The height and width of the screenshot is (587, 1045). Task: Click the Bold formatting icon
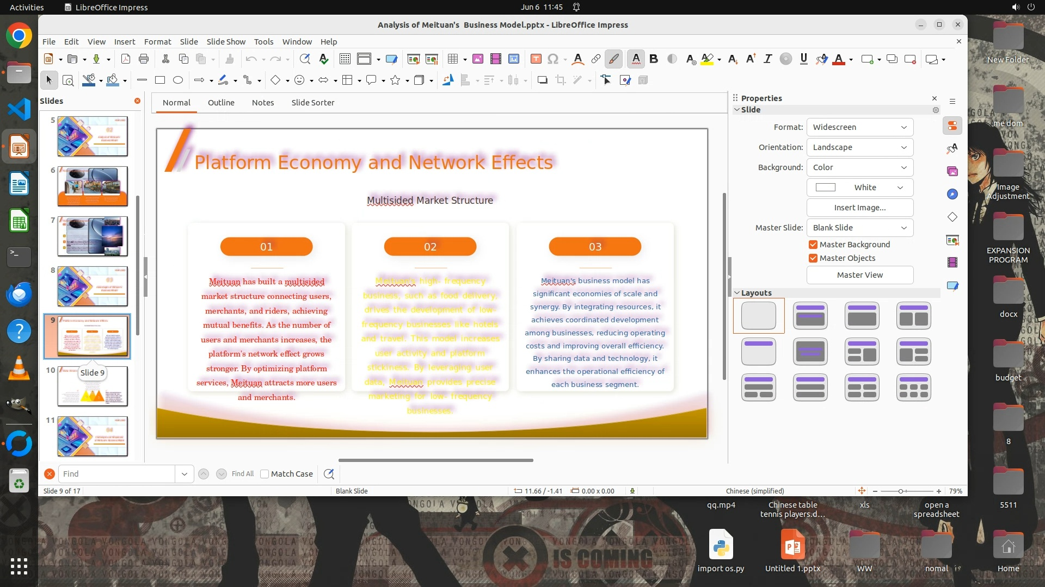coord(654,59)
